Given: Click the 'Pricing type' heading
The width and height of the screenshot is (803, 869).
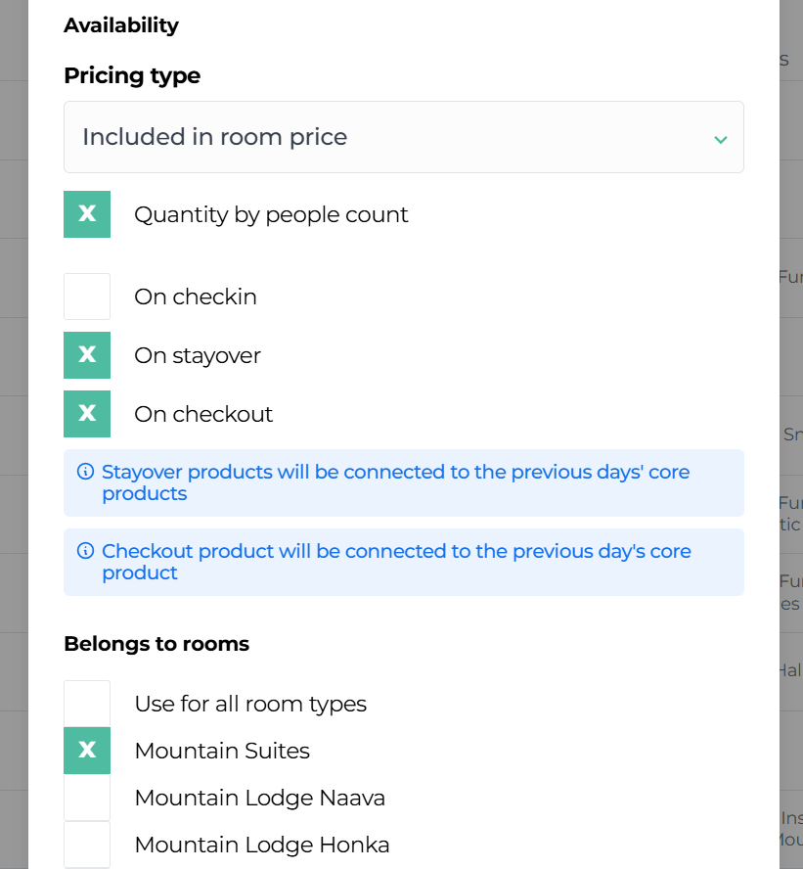Looking at the screenshot, I should [x=132, y=75].
